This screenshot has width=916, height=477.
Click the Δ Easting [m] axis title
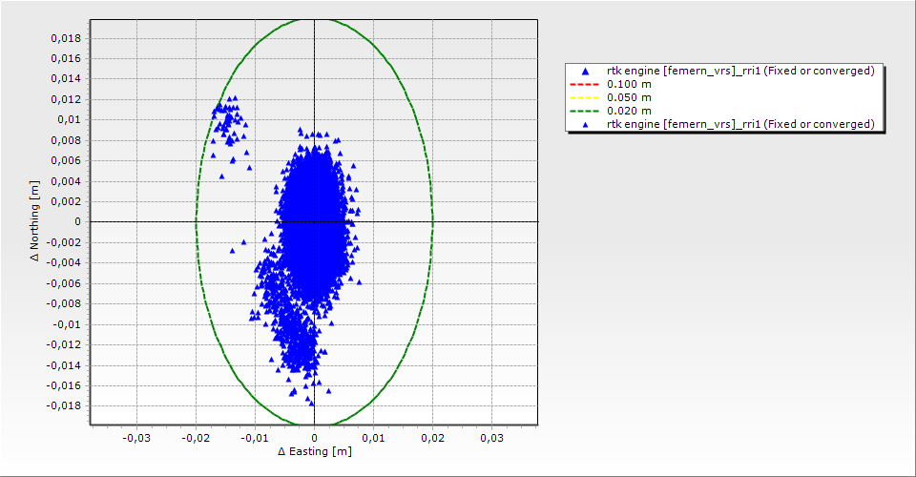tap(314, 451)
